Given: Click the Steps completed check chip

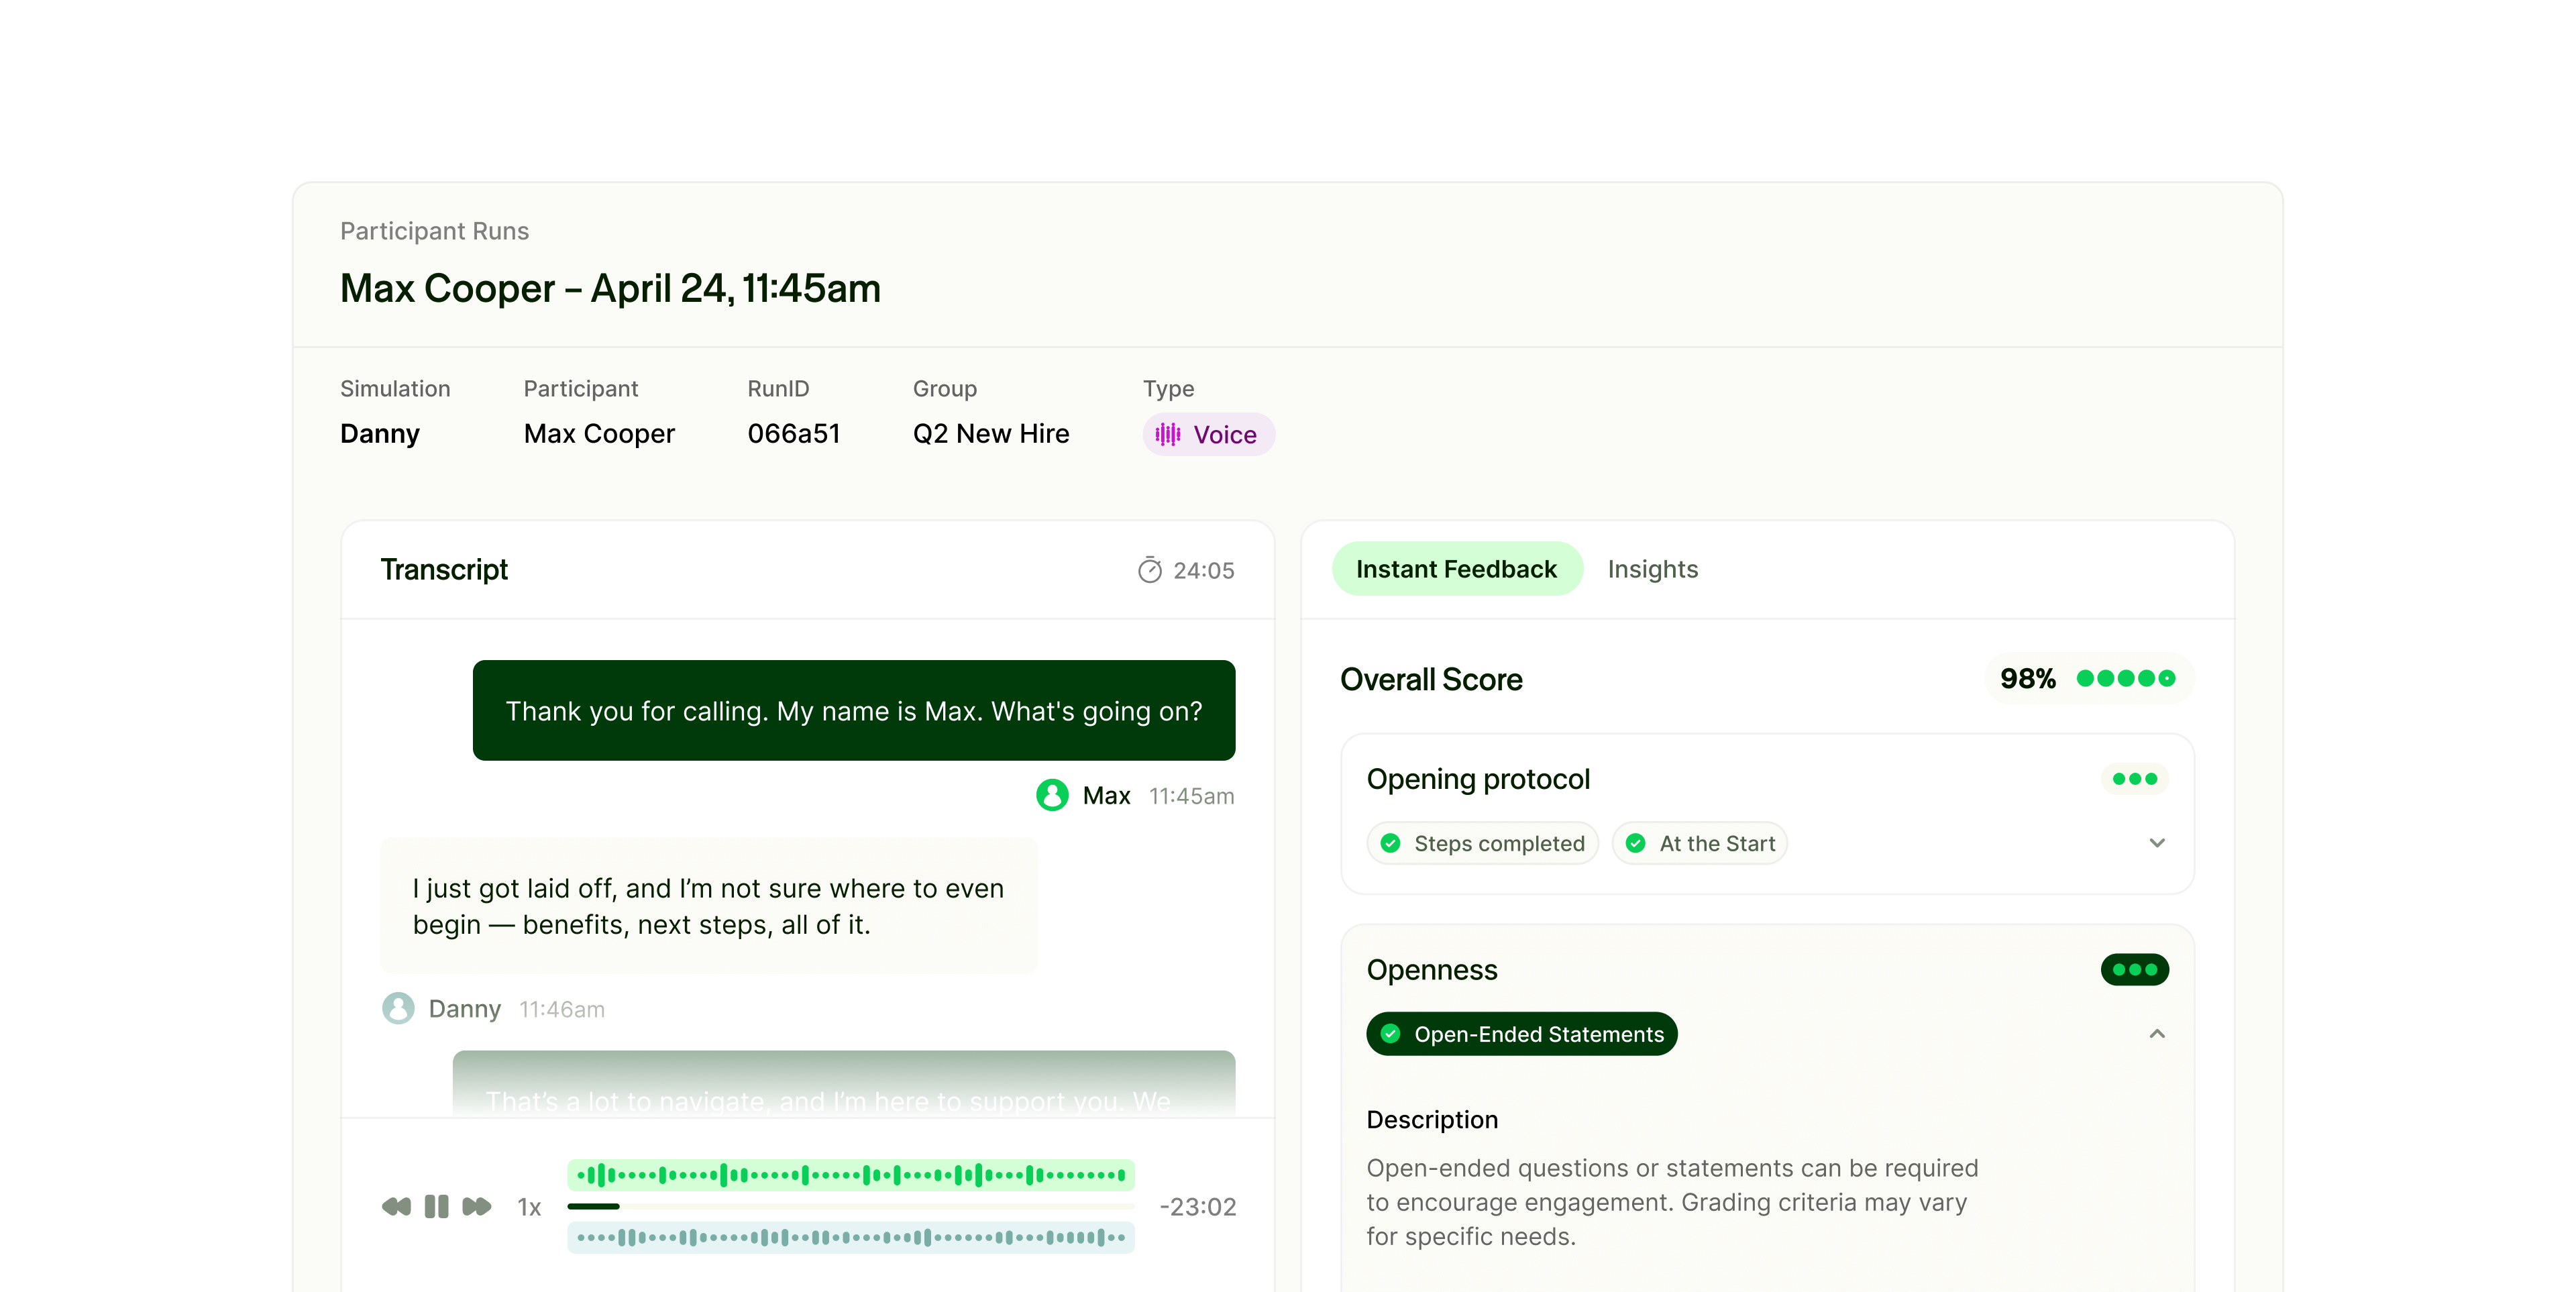Looking at the screenshot, I should pos(1483,843).
